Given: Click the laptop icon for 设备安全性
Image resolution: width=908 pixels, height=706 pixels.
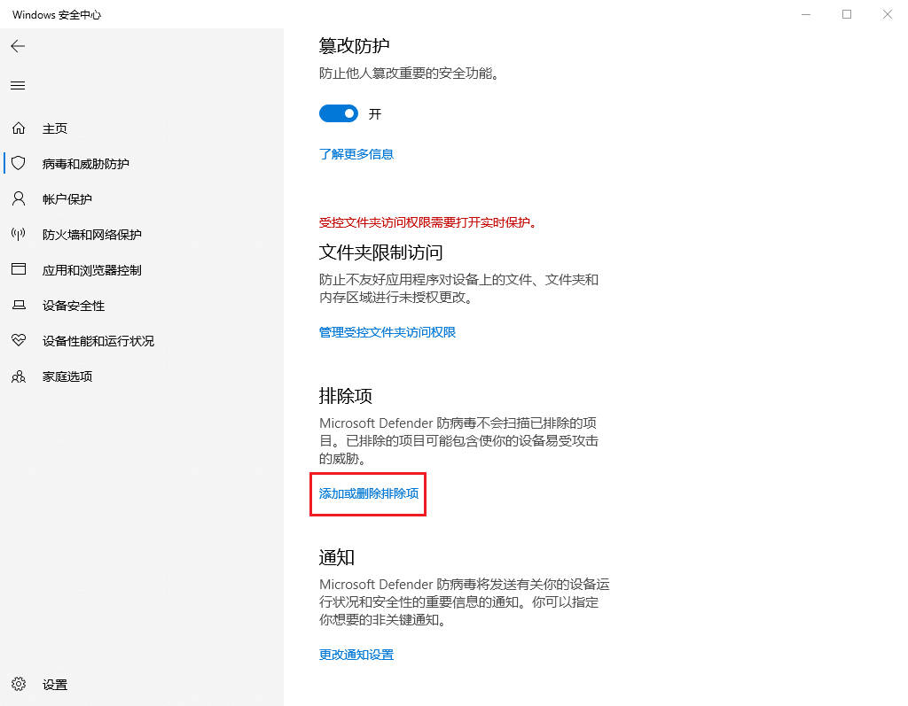Looking at the screenshot, I should [18, 306].
